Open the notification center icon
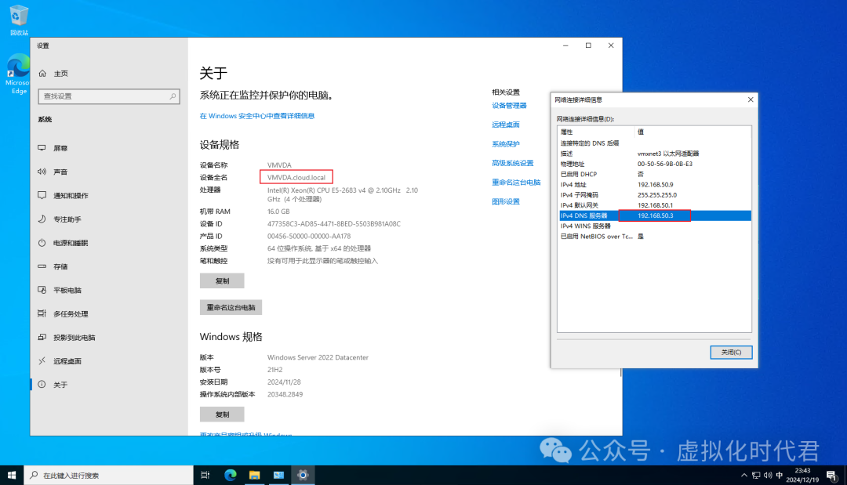The image size is (847, 485). click(832, 476)
